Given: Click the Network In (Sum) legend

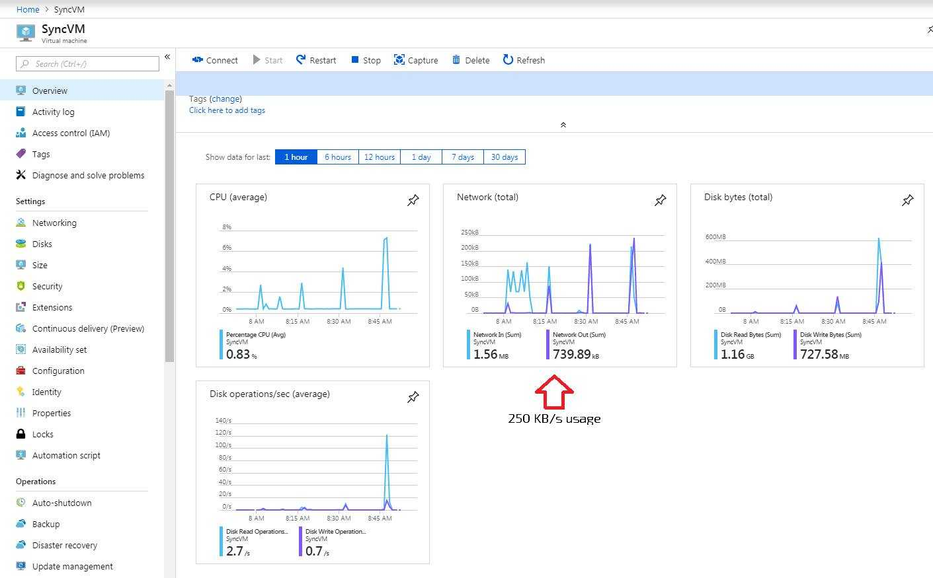Looking at the screenshot, I should (495, 345).
